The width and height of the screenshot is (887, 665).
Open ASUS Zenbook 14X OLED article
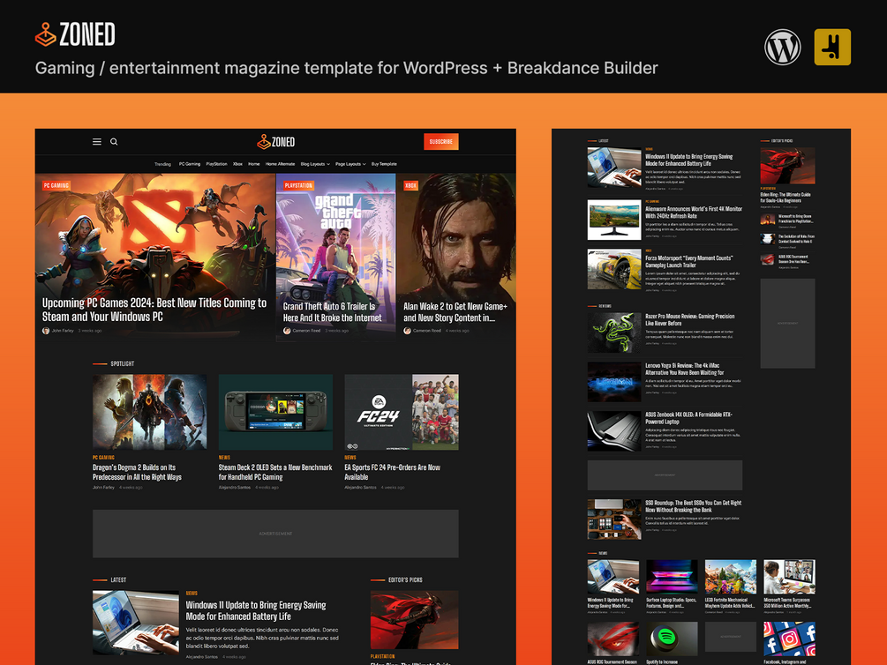point(688,418)
